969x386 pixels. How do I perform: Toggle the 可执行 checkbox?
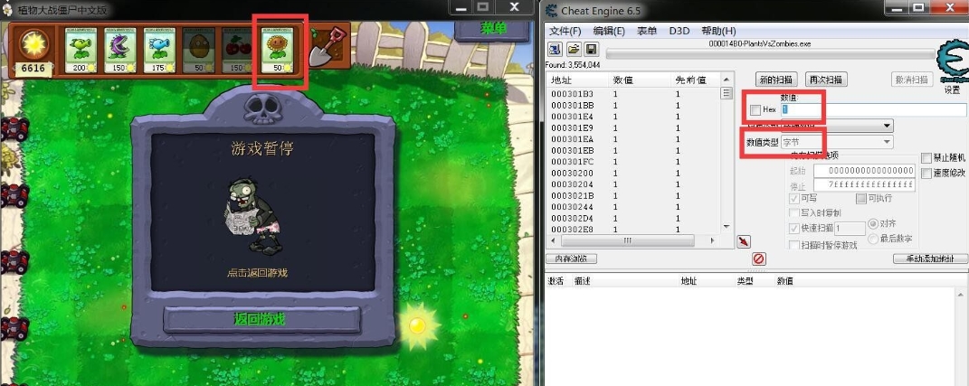click(x=860, y=198)
